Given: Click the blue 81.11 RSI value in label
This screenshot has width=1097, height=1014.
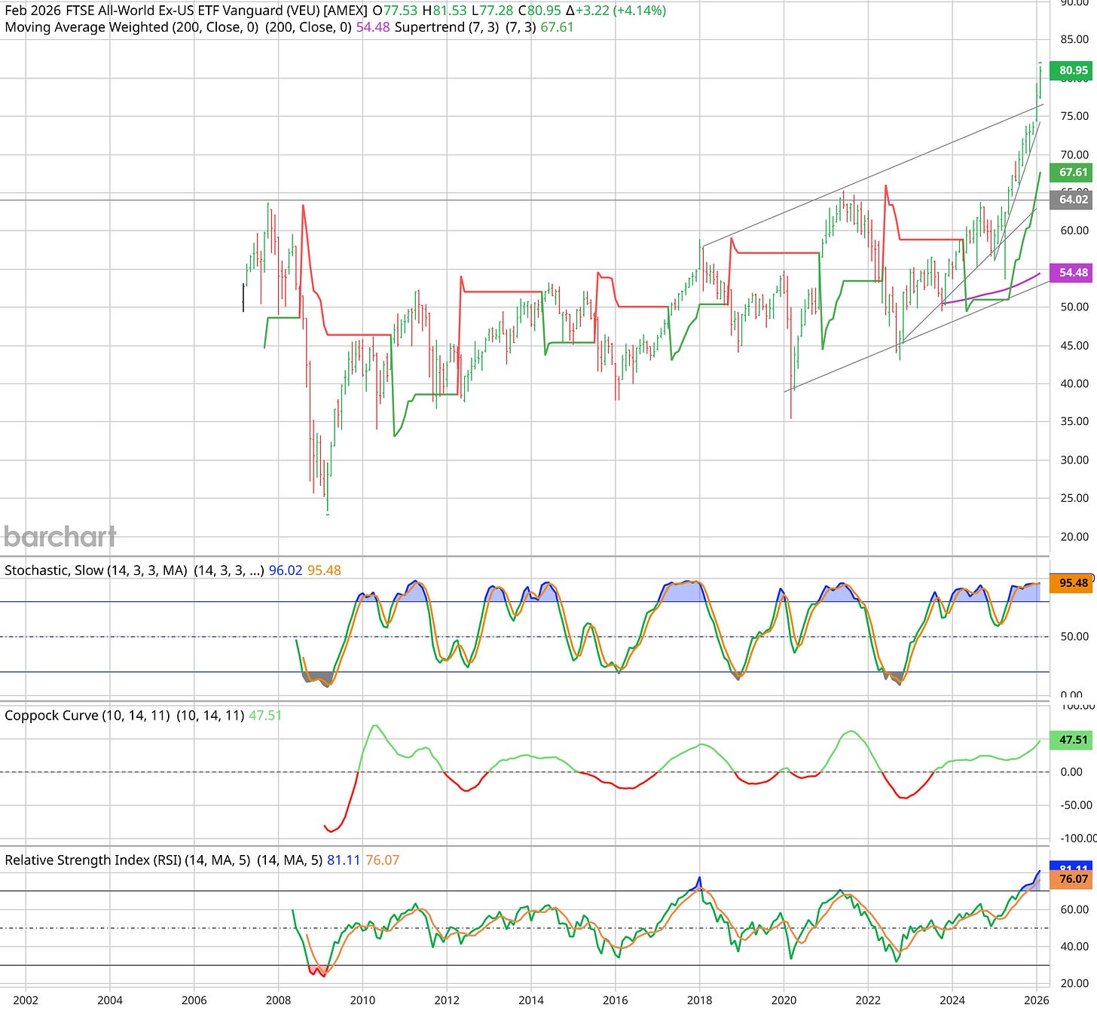Looking at the screenshot, I should [x=344, y=860].
